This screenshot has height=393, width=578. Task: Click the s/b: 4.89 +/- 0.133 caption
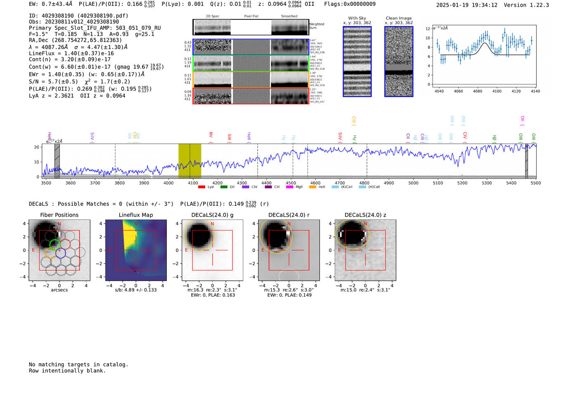(136, 290)
